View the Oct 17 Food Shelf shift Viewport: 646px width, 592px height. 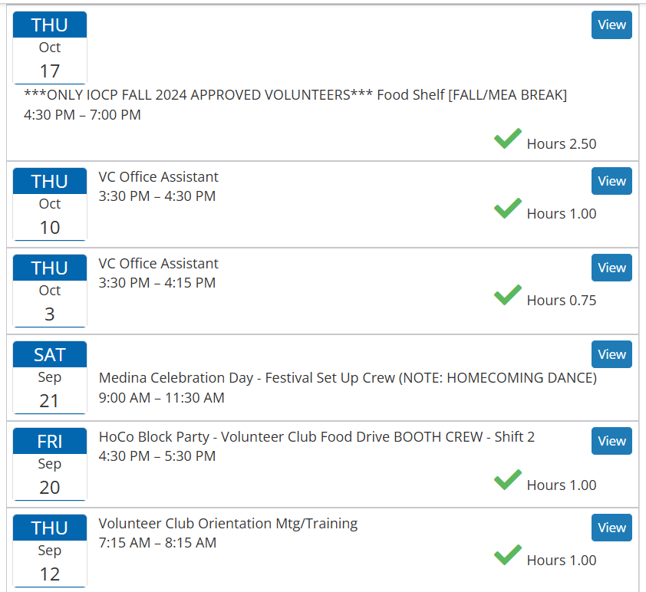point(611,25)
